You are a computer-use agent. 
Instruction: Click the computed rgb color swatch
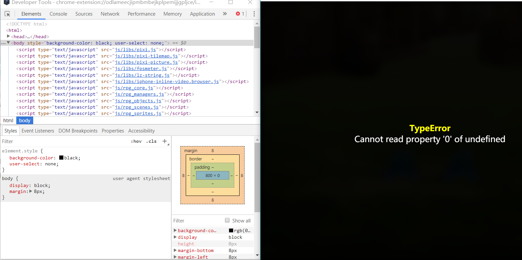click(x=231, y=230)
